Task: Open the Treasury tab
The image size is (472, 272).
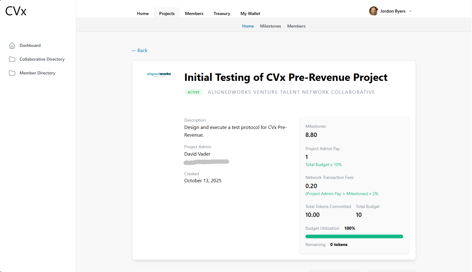Action: (222, 13)
